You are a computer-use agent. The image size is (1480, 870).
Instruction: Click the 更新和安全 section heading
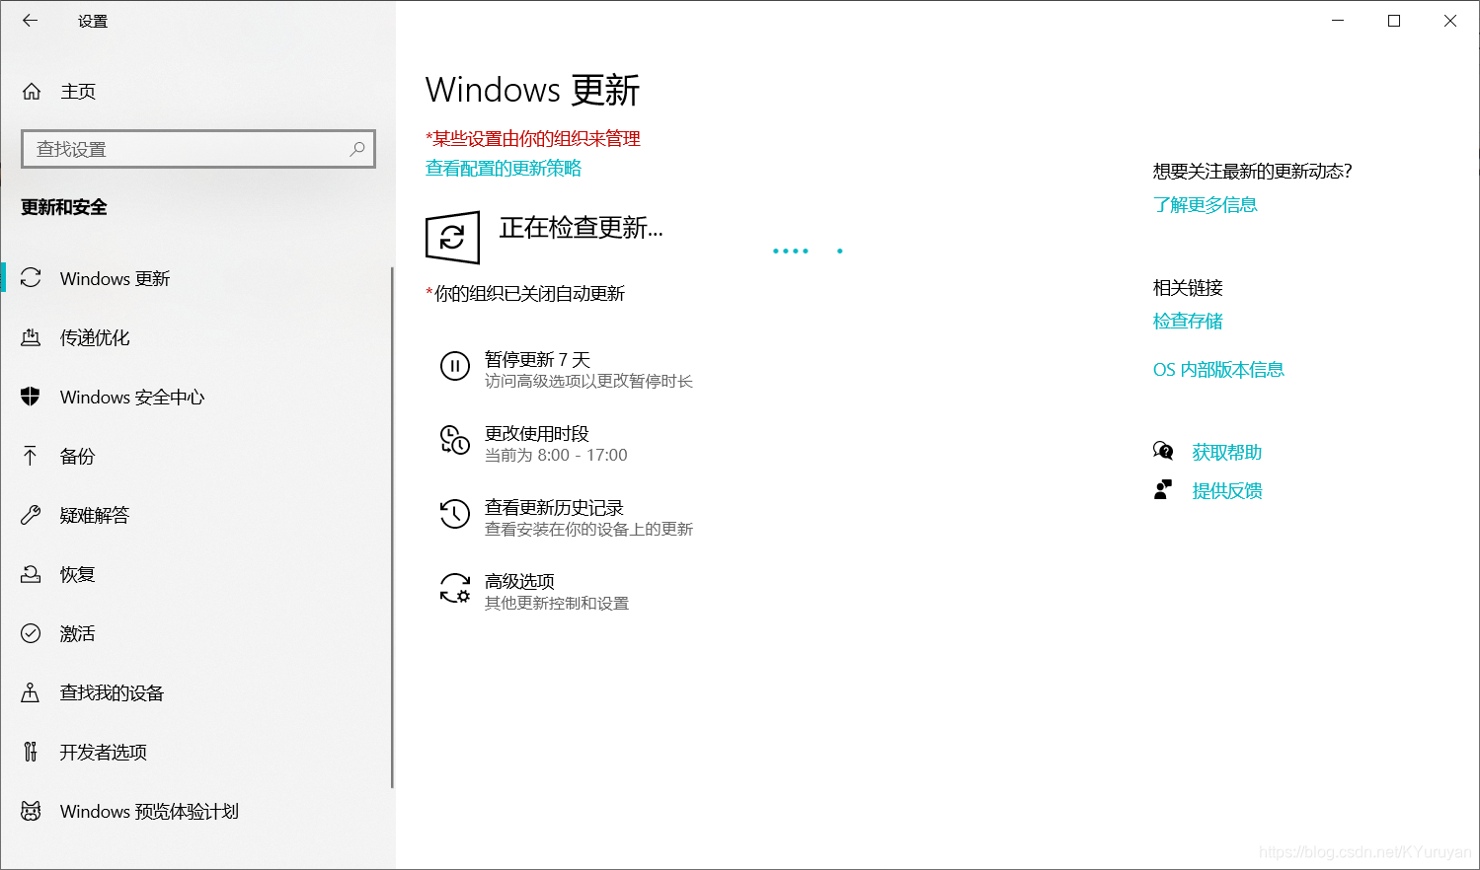coord(64,207)
